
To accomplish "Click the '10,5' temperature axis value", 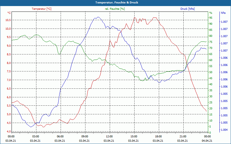I will click(8, 20).
